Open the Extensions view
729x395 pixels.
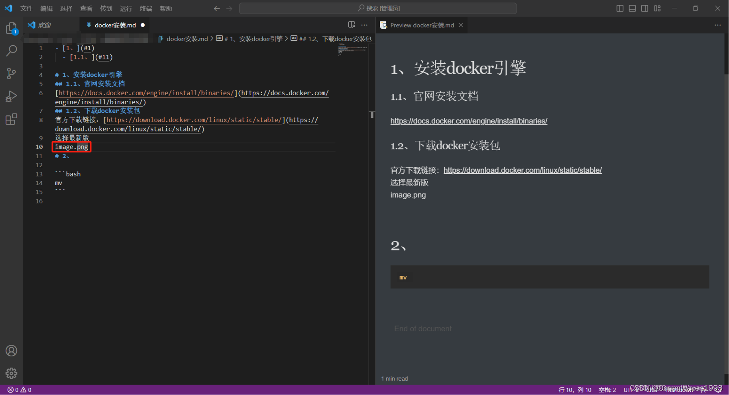pyautogui.click(x=11, y=119)
